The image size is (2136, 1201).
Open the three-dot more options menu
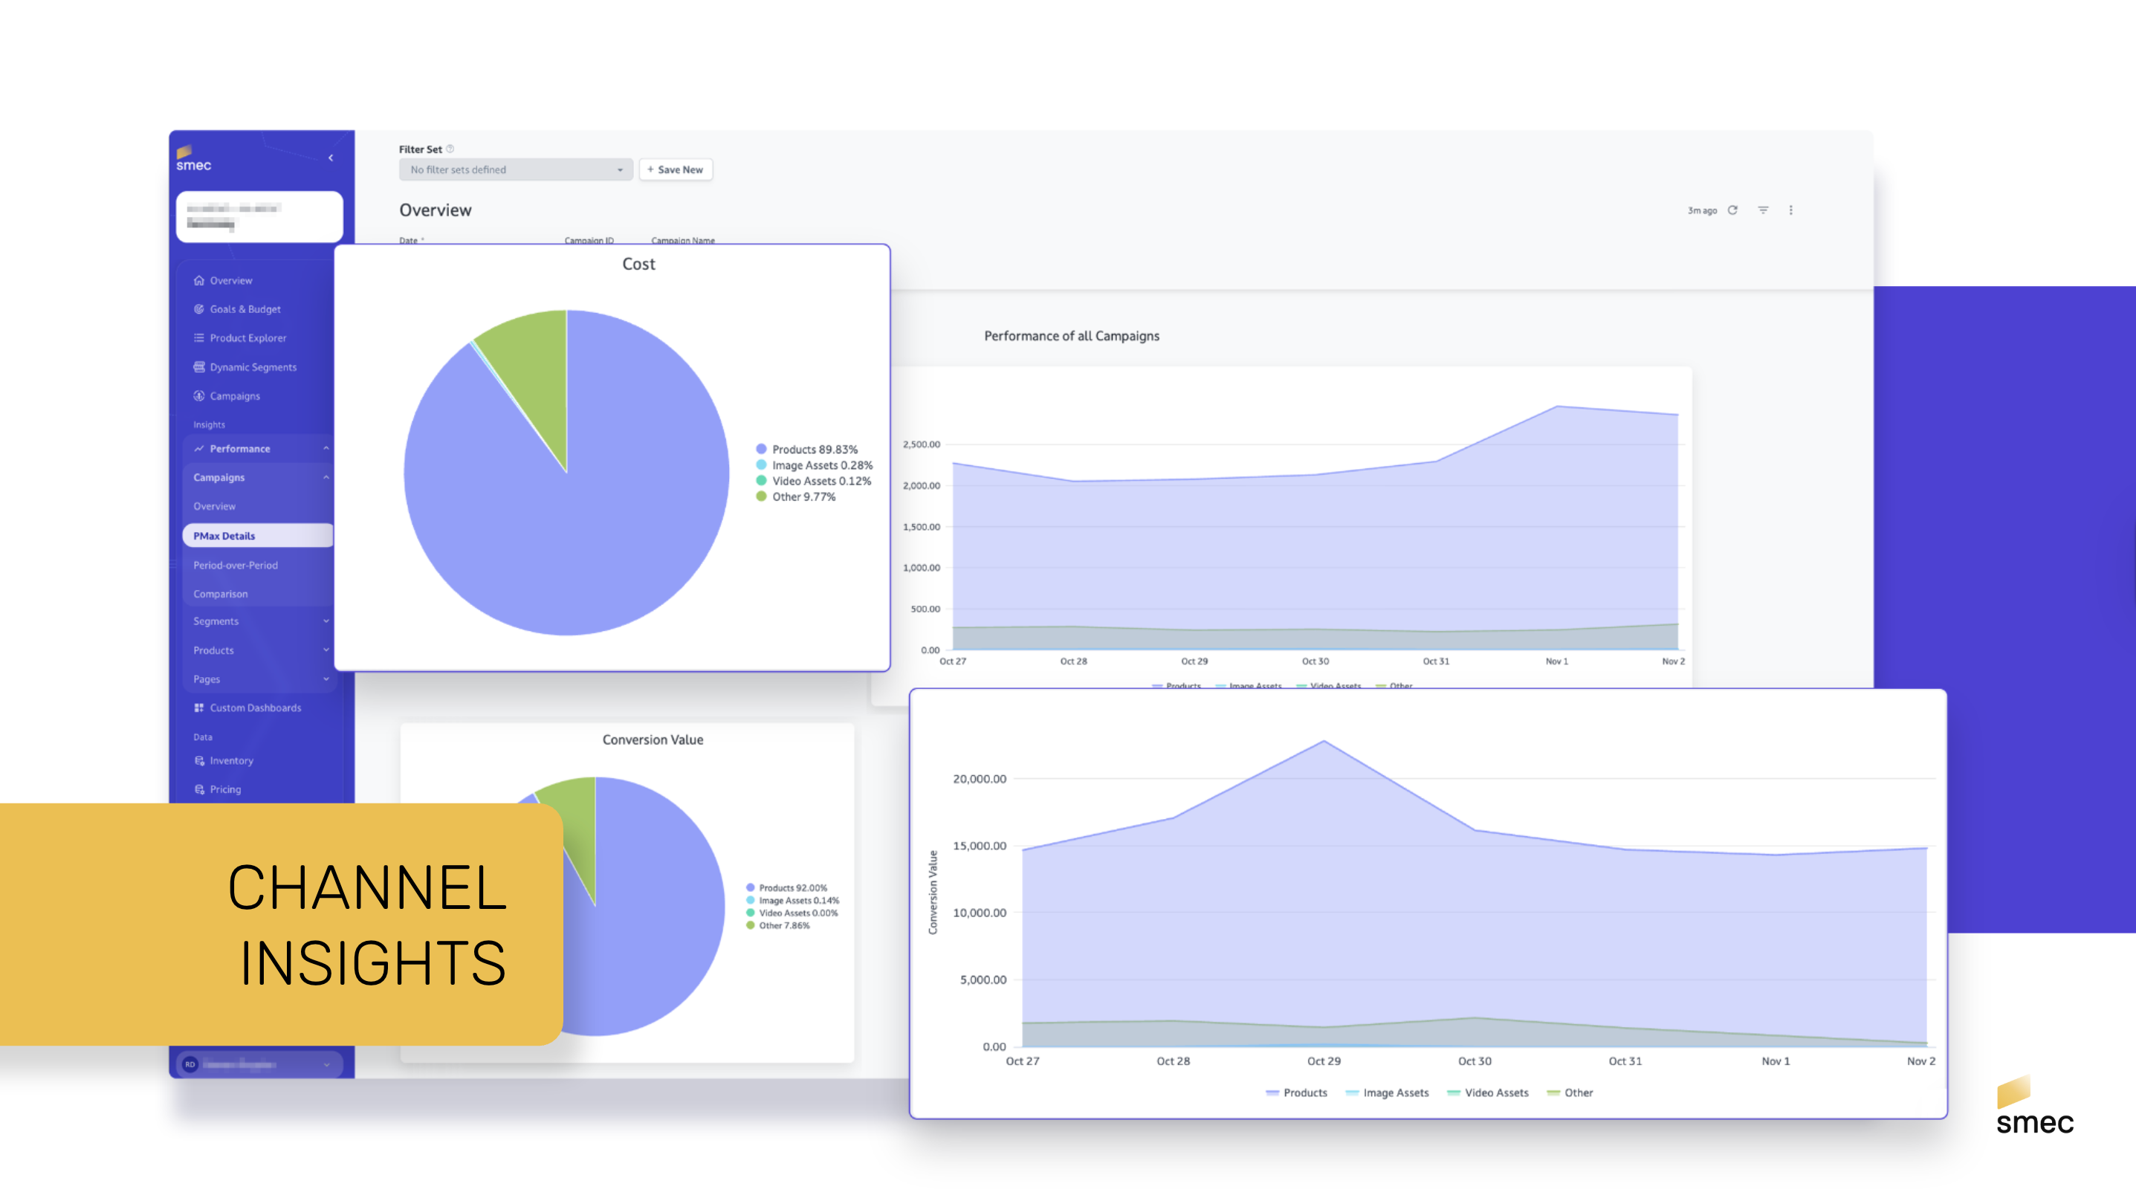1791,210
